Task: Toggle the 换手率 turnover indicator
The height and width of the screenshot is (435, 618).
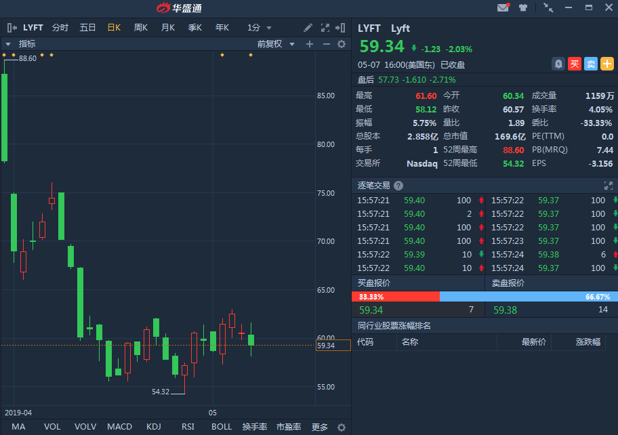Action: click(x=255, y=427)
